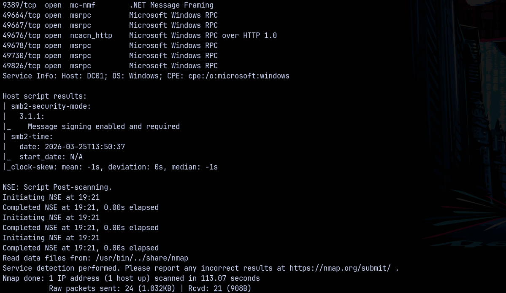Click "Message signing enabled and required" line
This screenshot has width=506, height=293.
click(x=103, y=127)
